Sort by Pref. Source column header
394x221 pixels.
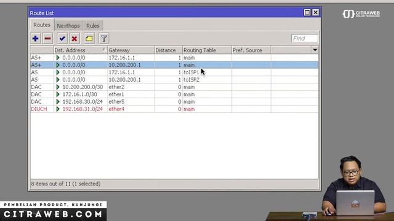(251, 50)
